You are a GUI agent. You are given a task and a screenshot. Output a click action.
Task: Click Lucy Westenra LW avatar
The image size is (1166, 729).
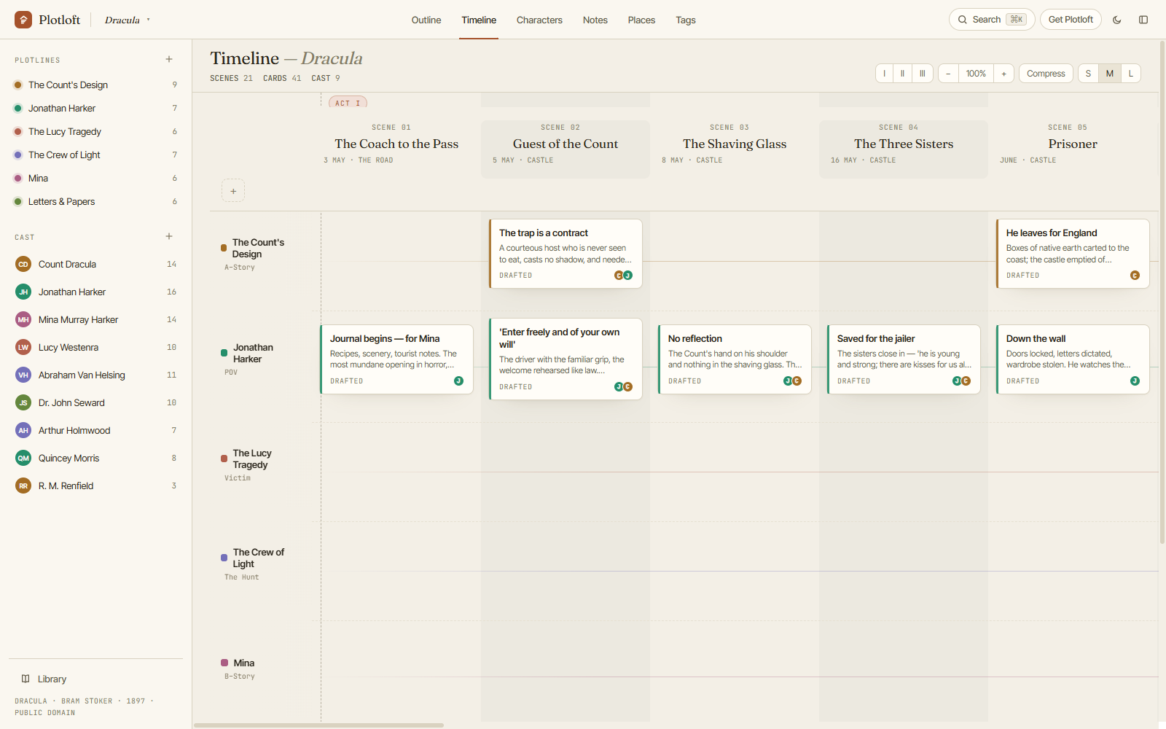coord(23,347)
